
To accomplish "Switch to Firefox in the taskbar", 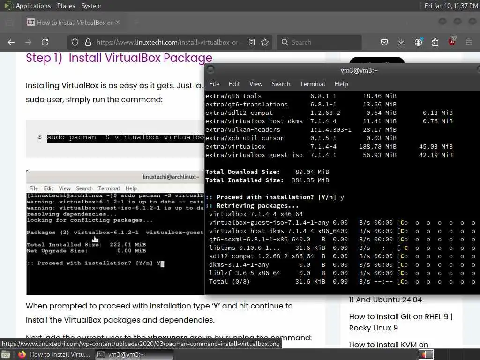I will coord(54,354).
